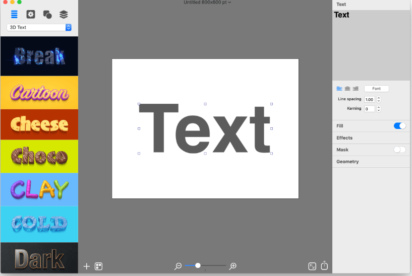This screenshot has height=276, width=412.
Task: Apply the Dark text style
Action: [39, 258]
